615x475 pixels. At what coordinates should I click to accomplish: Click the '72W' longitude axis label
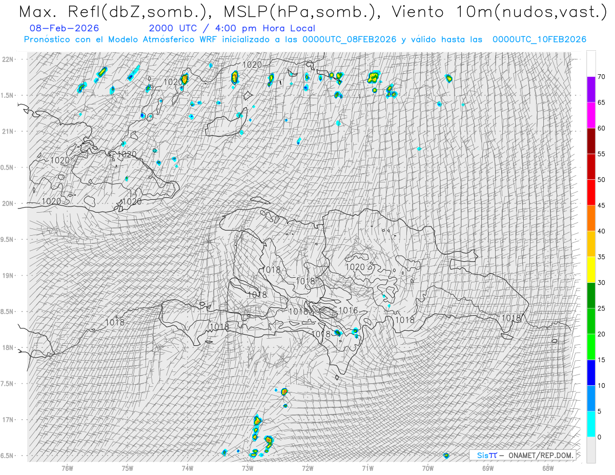pos(307,468)
